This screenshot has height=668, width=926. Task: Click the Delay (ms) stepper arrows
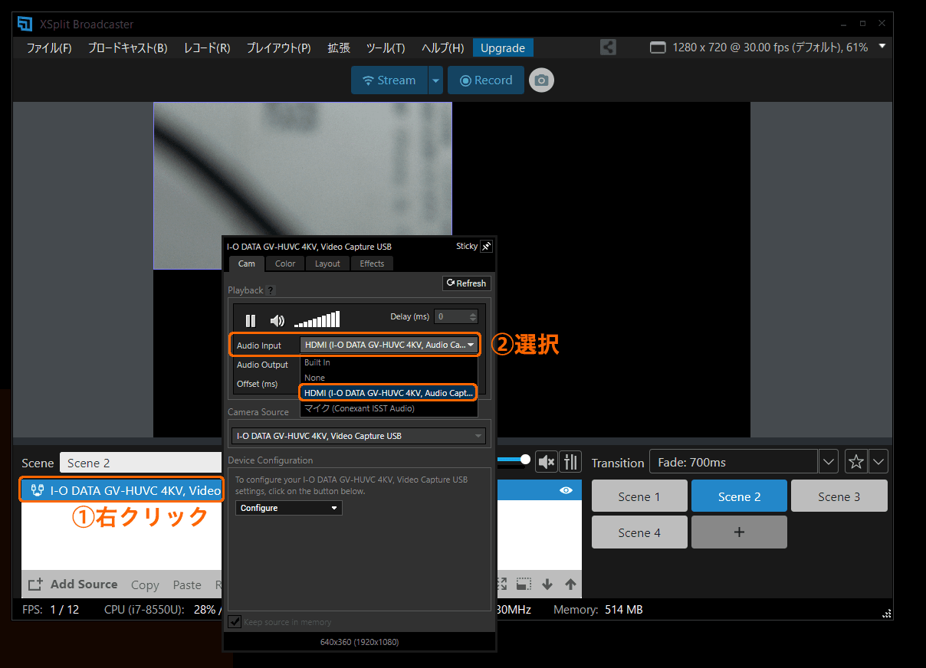pos(473,316)
